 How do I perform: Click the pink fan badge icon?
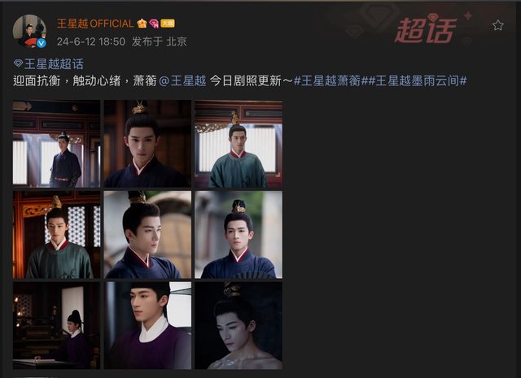[154, 24]
